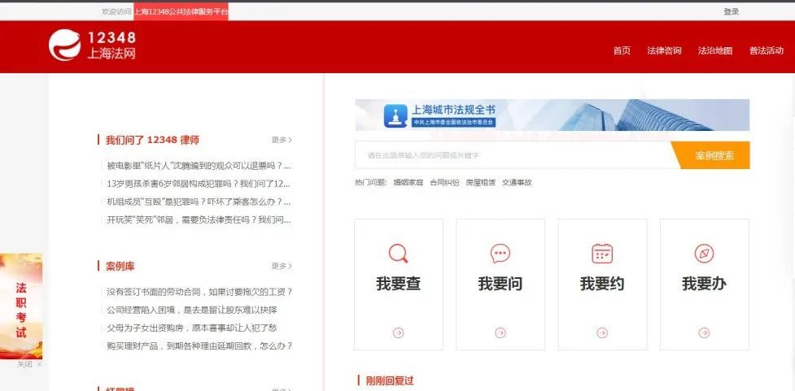This screenshot has width=795, height=391.
Task: Open article 机组成员"互殴"是犯罪吗
Action: (199, 202)
